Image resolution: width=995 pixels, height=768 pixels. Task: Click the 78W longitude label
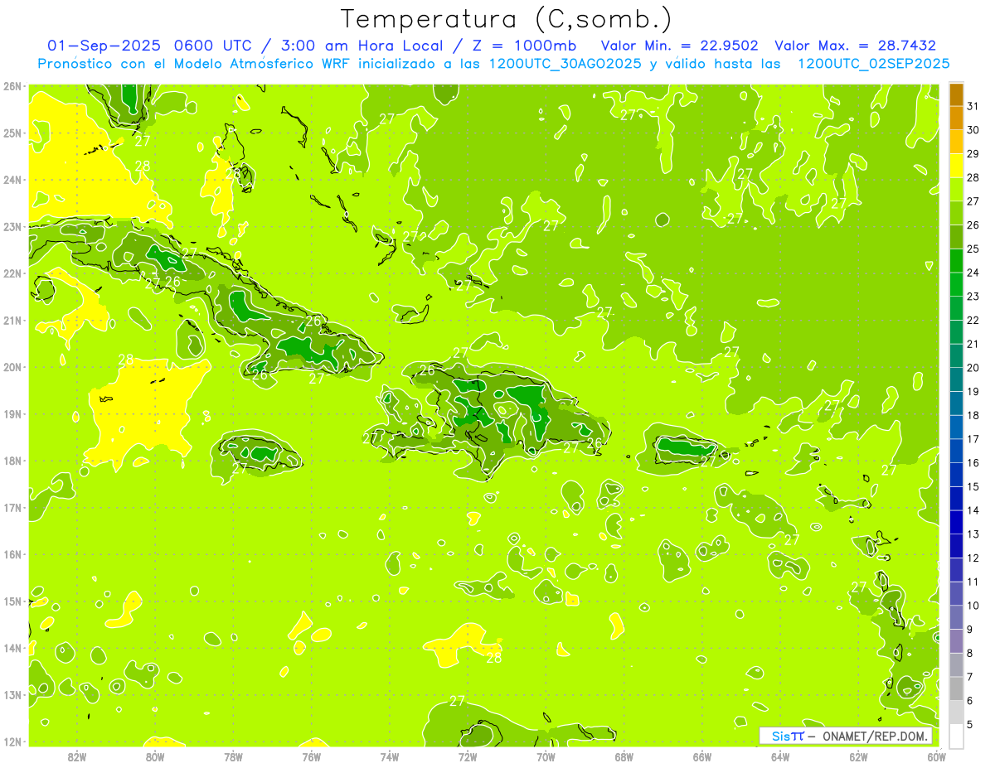[x=233, y=756]
